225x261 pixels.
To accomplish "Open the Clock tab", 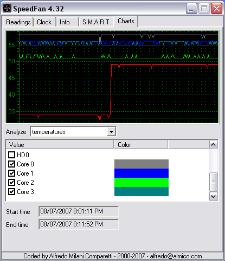I will tap(44, 22).
